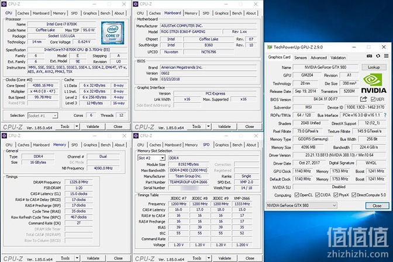Select About tab in SPD window
393x262 pixels.
(x=251, y=145)
